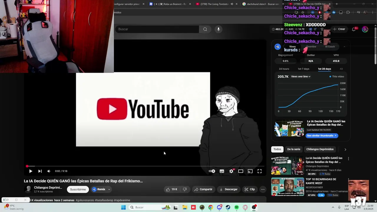Dislike this video
The width and height of the screenshot is (377, 212).
coord(185,189)
